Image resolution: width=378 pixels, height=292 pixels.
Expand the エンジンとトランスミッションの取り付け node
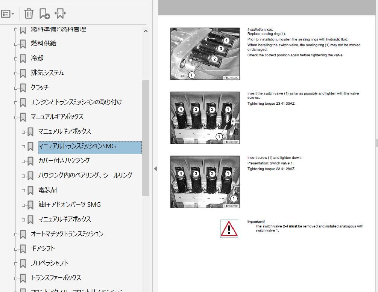16,103
